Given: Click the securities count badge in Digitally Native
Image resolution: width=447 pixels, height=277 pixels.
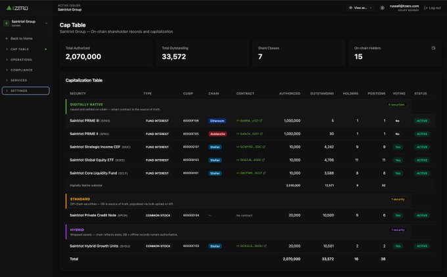Looking at the screenshot, I should click(396, 105).
